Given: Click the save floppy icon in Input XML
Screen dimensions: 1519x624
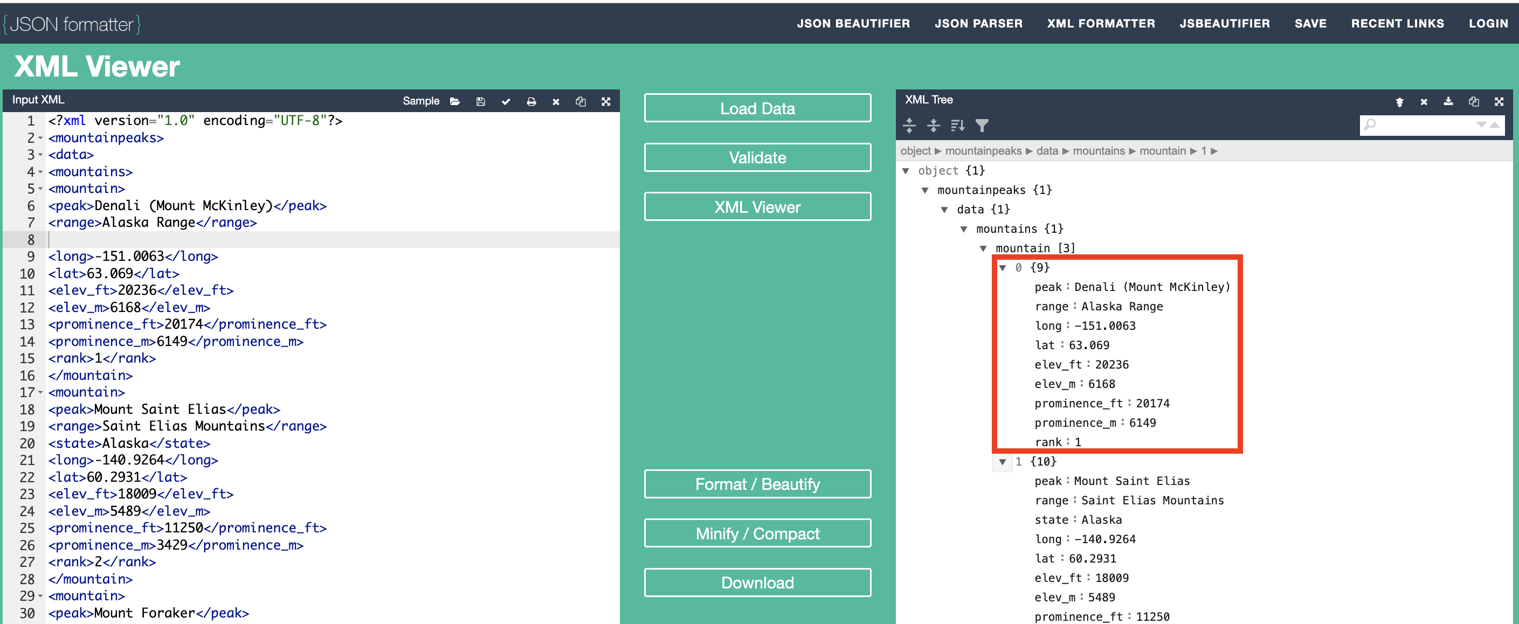Looking at the screenshot, I should coord(481,101).
